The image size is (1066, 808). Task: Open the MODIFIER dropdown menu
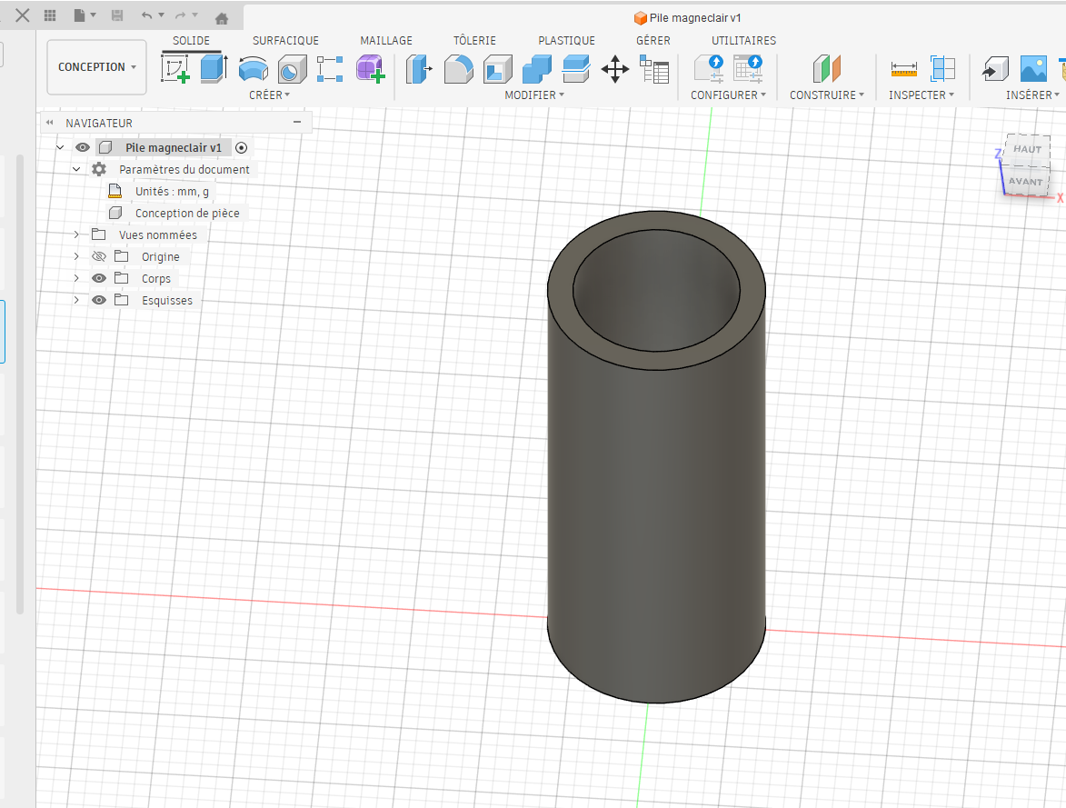click(x=534, y=95)
